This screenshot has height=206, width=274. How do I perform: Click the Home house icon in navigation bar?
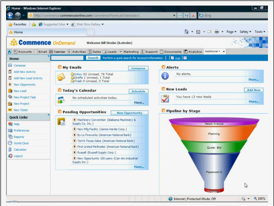coord(9,52)
